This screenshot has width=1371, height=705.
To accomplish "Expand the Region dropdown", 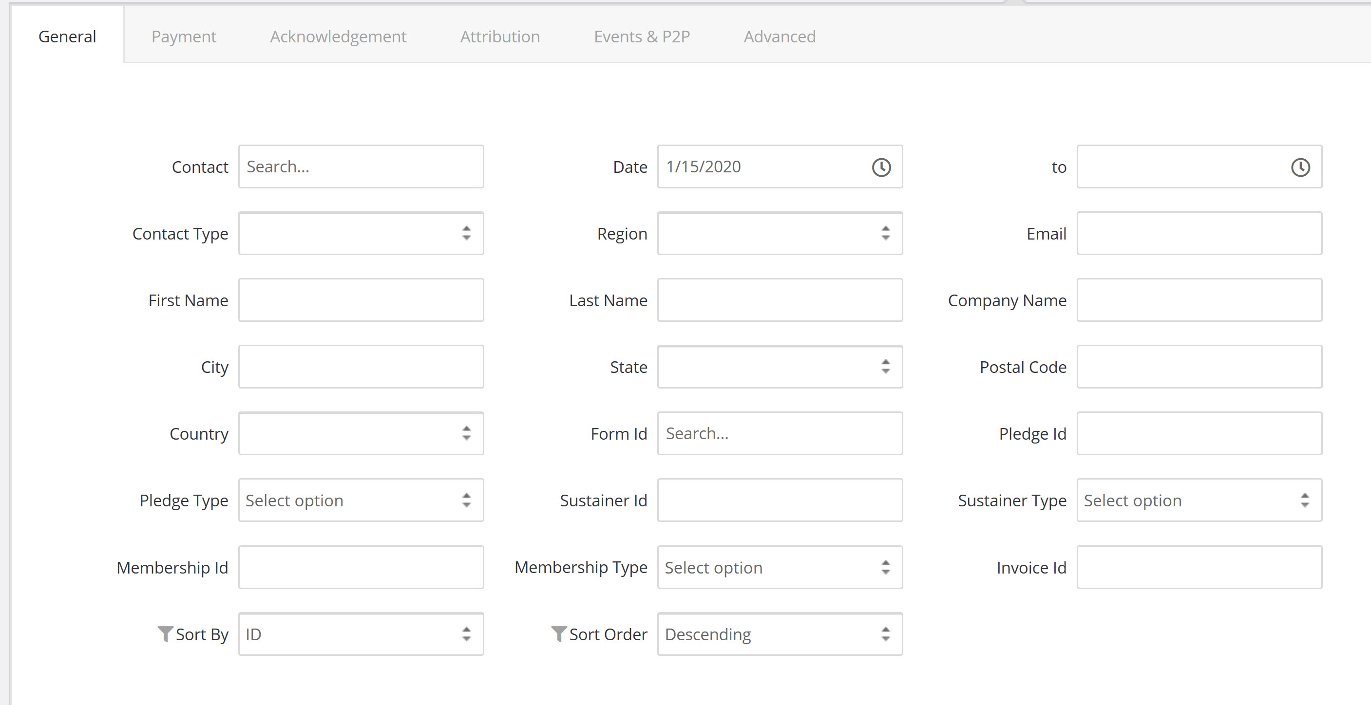I will 780,233.
